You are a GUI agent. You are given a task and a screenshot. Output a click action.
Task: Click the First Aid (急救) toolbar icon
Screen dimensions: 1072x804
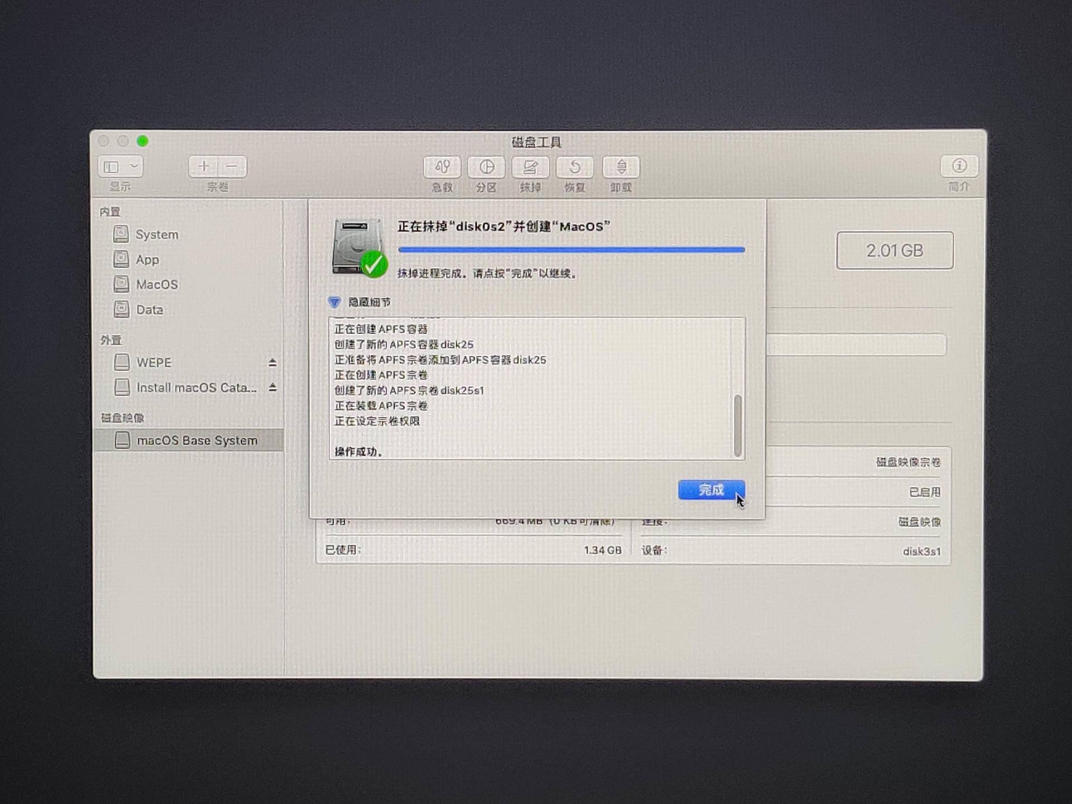[x=442, y=167]
